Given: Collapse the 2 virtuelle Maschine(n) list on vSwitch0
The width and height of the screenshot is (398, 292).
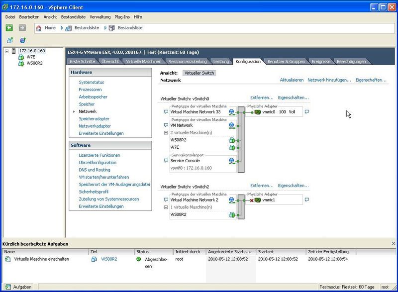Looking at the screenshot, I should click(x=167, y=132).
